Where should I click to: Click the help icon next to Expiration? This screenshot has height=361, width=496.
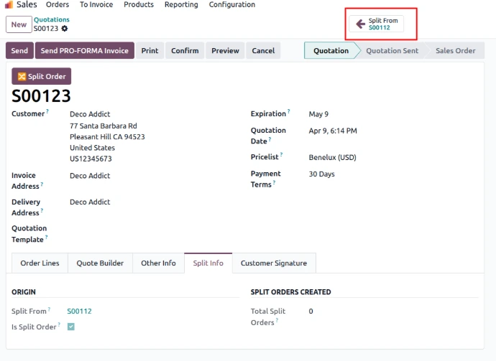289,112
